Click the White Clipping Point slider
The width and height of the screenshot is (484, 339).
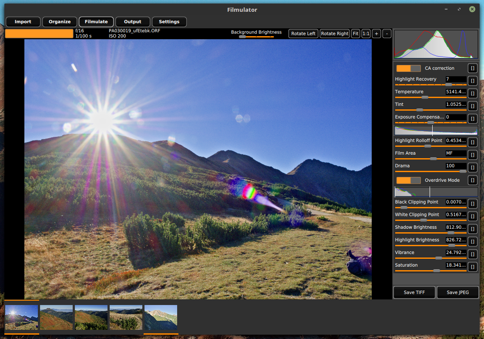pos(430,220)
